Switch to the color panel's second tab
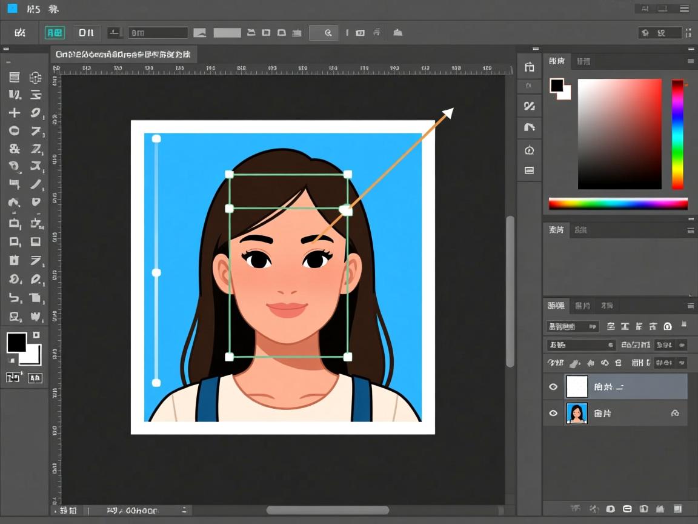698x524 pixels. [582, 61]
